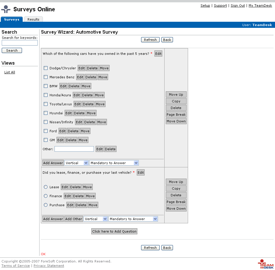Choose the Purchase radio option

[x=45, y=205]
